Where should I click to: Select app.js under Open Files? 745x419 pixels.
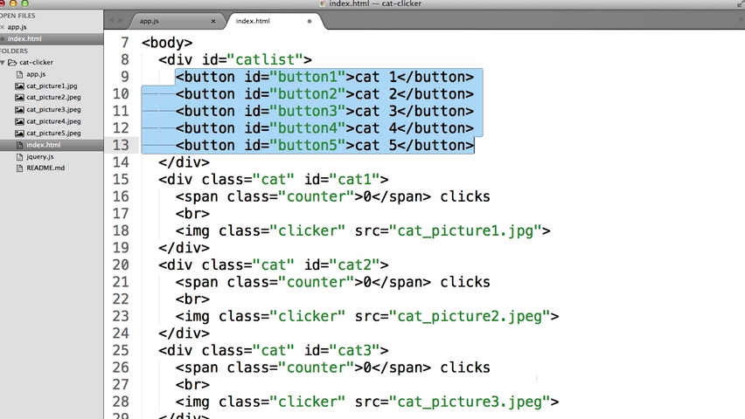click(x=17, y=27)
